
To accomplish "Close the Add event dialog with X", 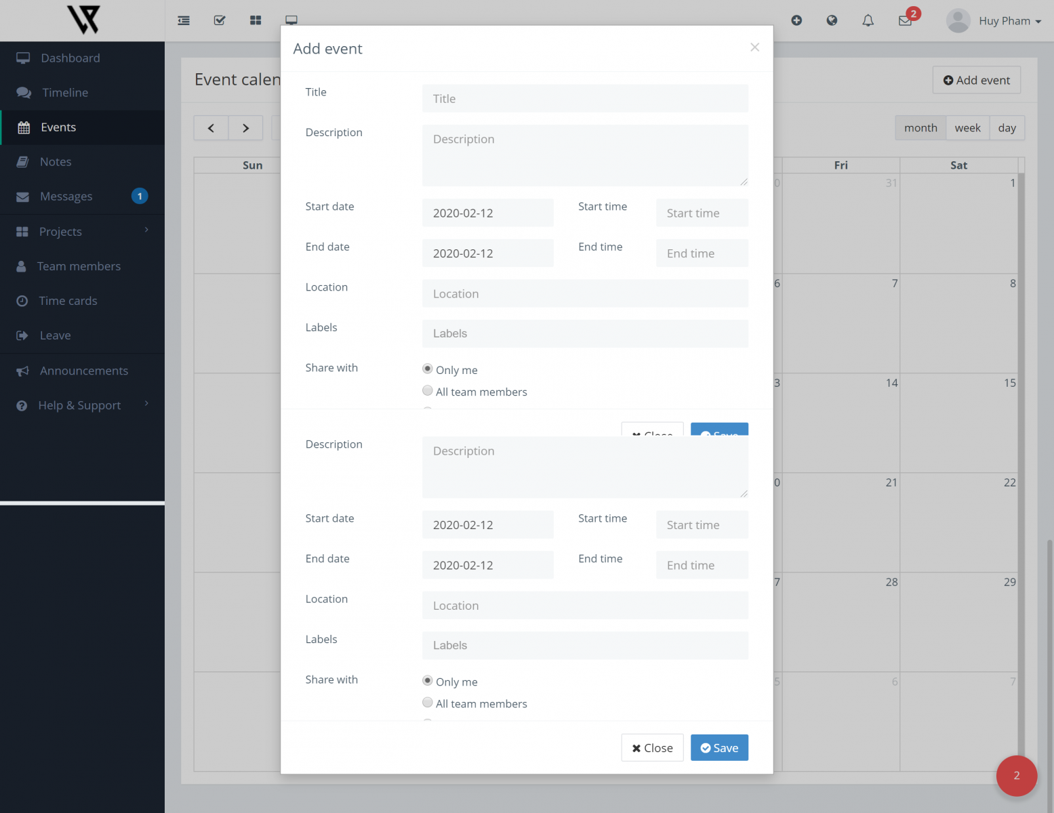I will (x=754, y=47).
